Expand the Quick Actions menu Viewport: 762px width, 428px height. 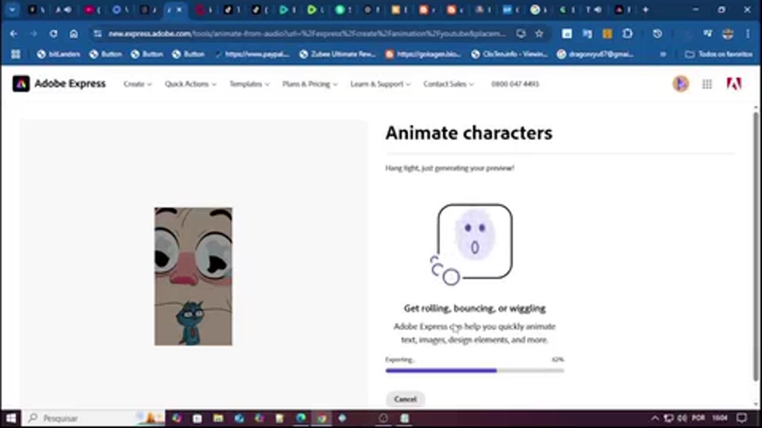[x=190, y=84]
